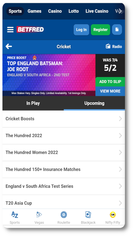The image size is (133, 236).
Task: Open the Radio icon
Action: tap(108, 46)
